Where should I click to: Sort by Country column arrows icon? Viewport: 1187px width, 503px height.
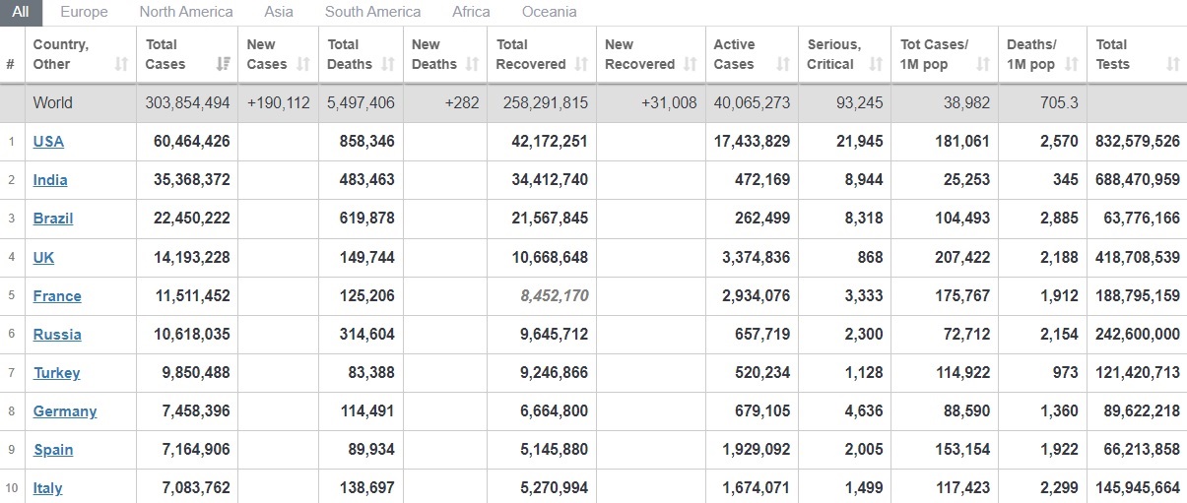click(121, 64)
